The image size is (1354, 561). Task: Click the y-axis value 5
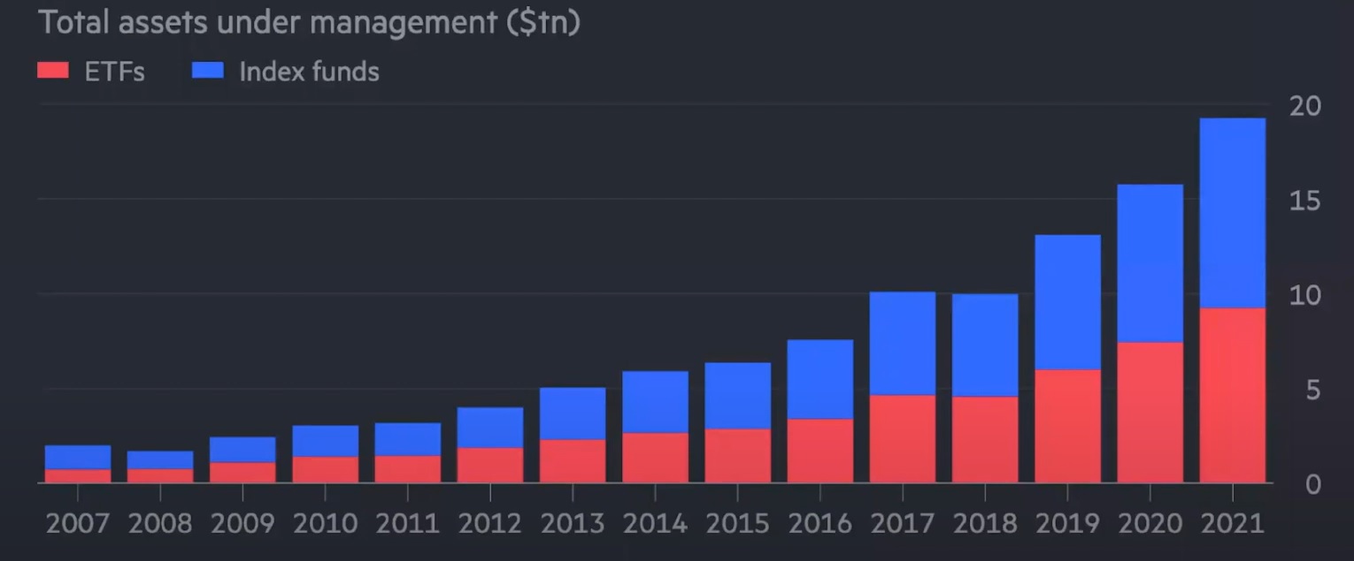coord(1313,390)
